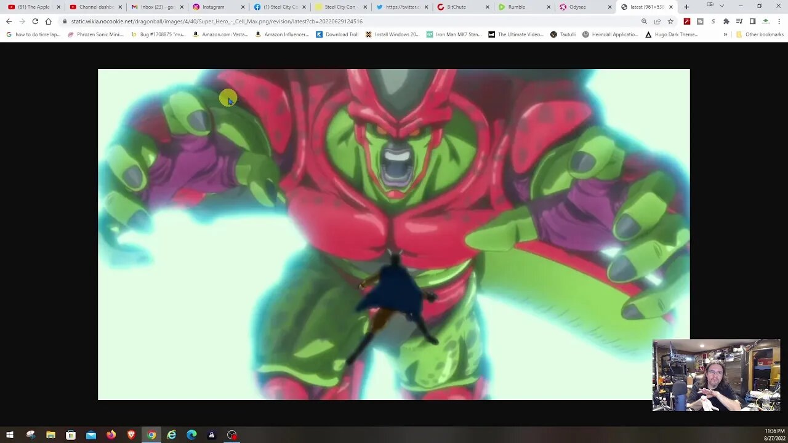
Task: Open the tab search dropdown in title bar
Action: point(722,6)
